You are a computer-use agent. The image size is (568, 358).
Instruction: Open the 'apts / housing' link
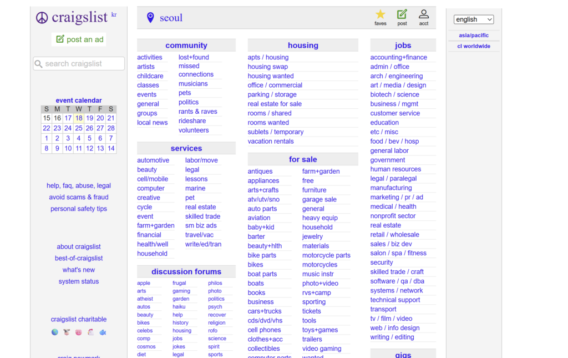(x=268, y=57)
